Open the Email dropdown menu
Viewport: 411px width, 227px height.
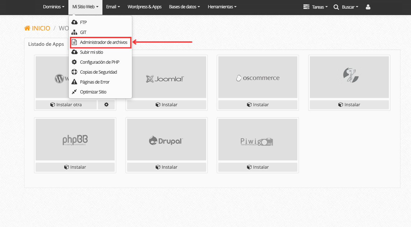click(x=113, y=7)
